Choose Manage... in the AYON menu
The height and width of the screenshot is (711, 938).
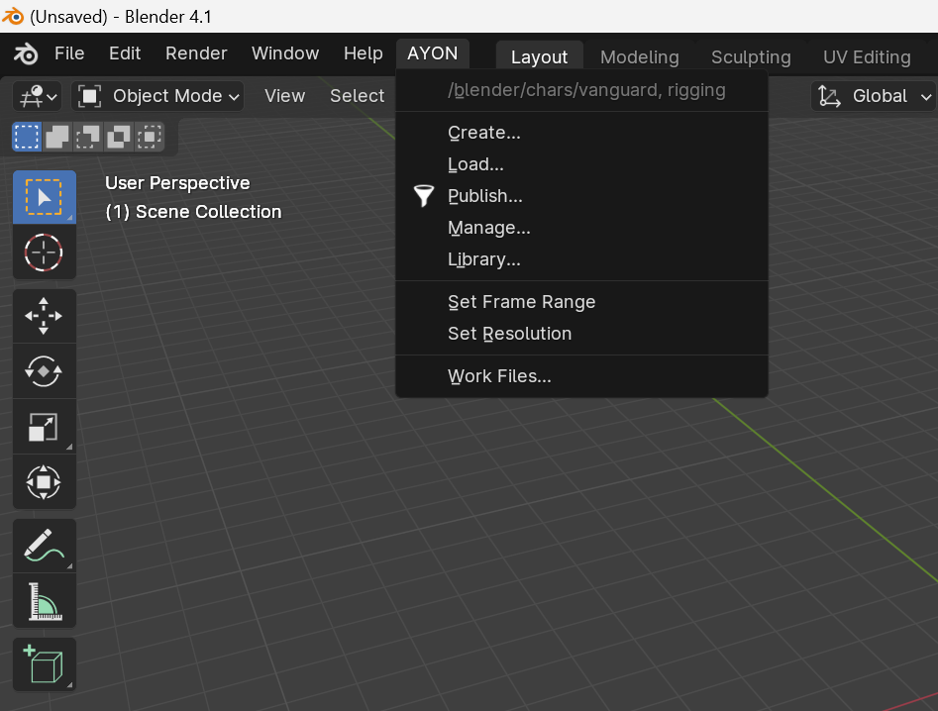pyautogui.click(x=581, y=227)
